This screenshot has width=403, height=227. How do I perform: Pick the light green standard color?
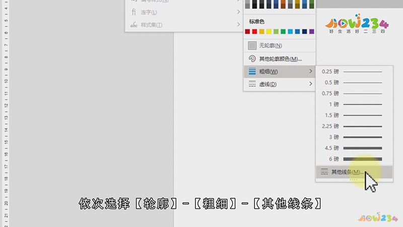(x=276, y=31)
